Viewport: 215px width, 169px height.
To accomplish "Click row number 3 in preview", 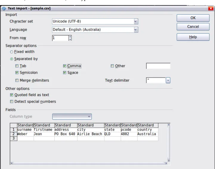I will pos(13,138).
